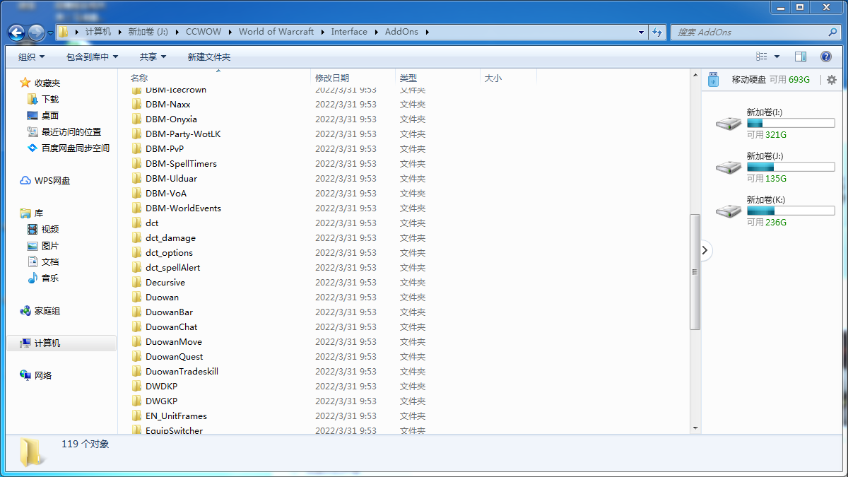Click the refresh button beside address bar
This screenshot has width=848, height=477.
coord(658,32)
